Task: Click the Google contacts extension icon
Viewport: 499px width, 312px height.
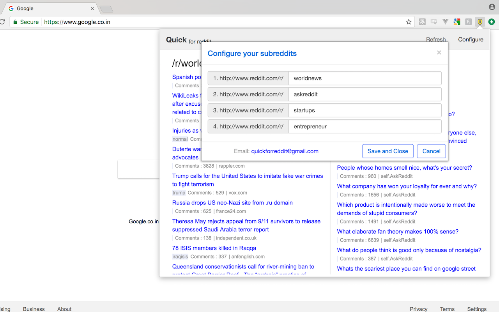Action: pyautogui.click(x=457, y=22)
